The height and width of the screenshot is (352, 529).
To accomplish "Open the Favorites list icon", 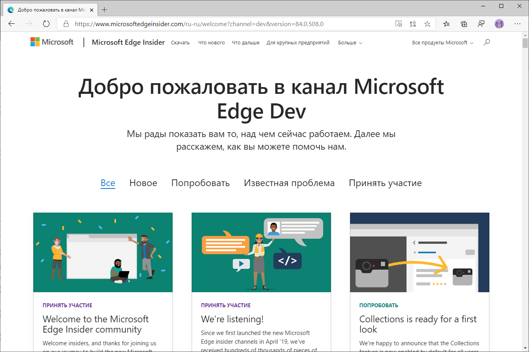I will pyautogui.click(x=446, y=24).
